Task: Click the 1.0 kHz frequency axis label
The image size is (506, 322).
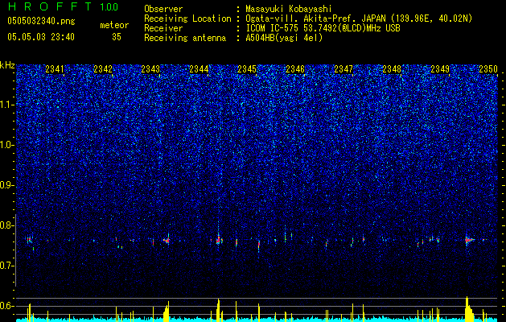Action: pyautogui.click(x=6, y=145)
